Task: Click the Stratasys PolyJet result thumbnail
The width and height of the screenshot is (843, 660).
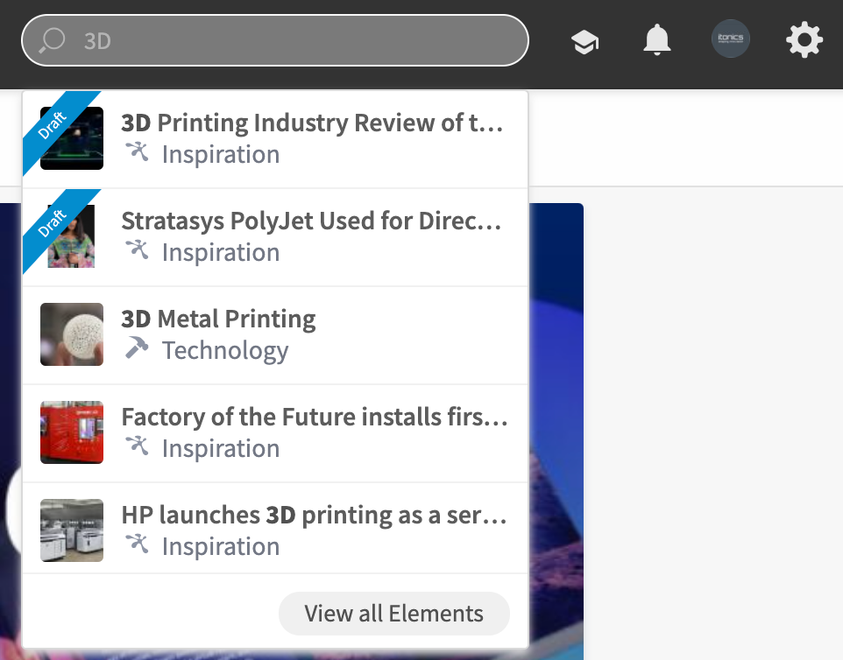Action: pyautogui.click(x=72, y=236)
